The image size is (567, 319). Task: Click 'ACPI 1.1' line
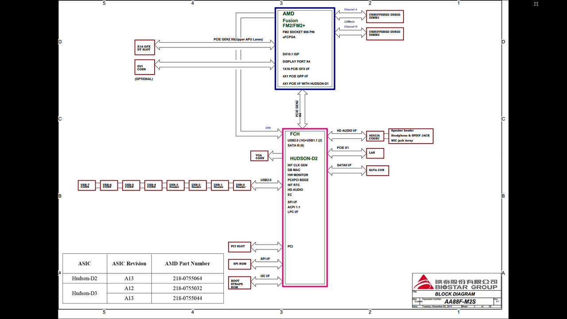(294, 207)
